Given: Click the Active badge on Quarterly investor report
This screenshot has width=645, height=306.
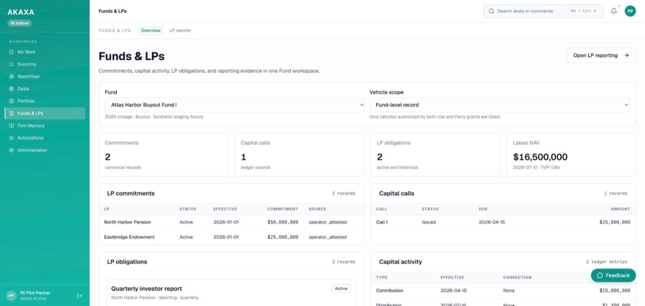Looking at the screenshot, I should coord(341,288).
